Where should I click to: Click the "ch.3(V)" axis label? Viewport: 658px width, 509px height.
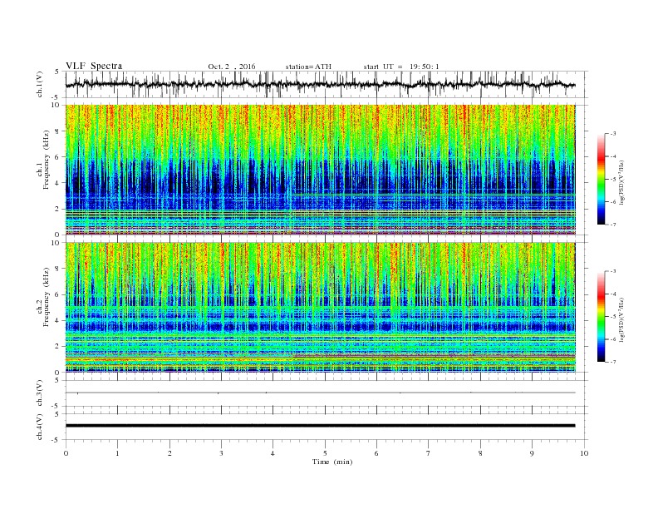tap(40, 393)
